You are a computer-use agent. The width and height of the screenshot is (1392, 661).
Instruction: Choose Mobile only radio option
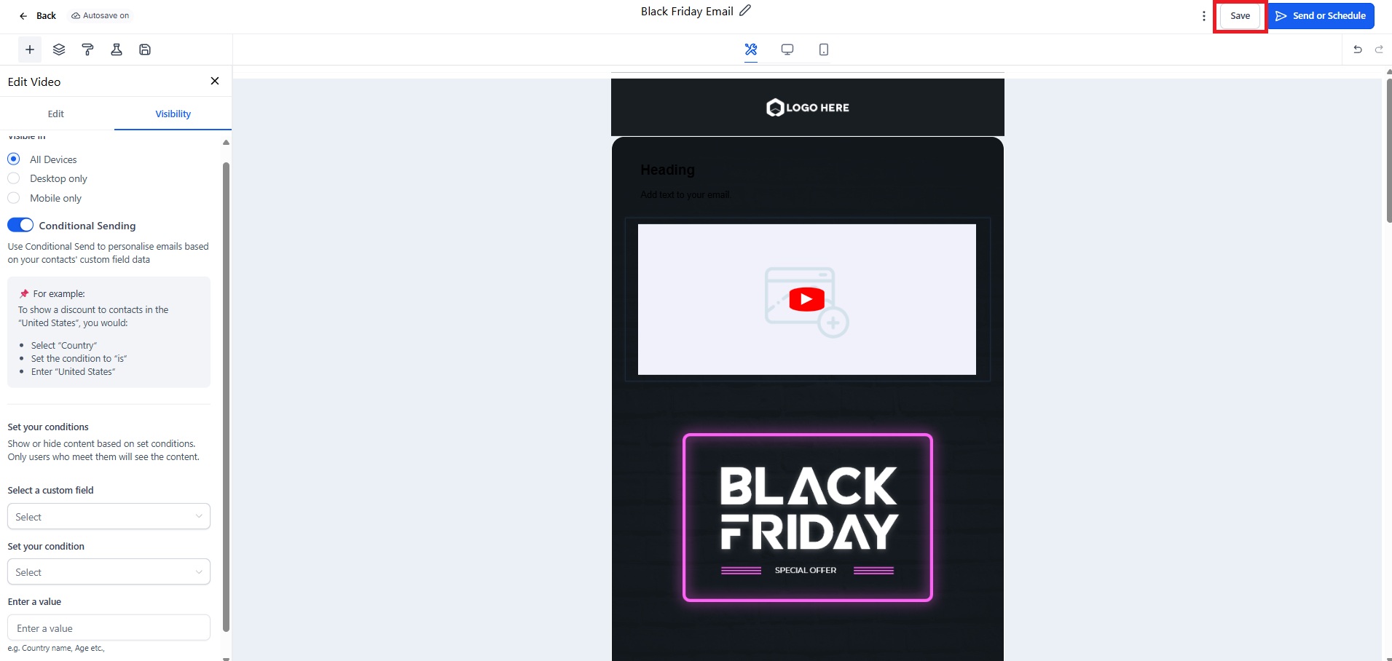coord(14,198)
